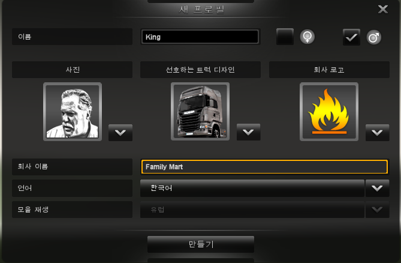Click the 회사 로고 header label
Screen dimensions: 401x263
tap(329, 70)
